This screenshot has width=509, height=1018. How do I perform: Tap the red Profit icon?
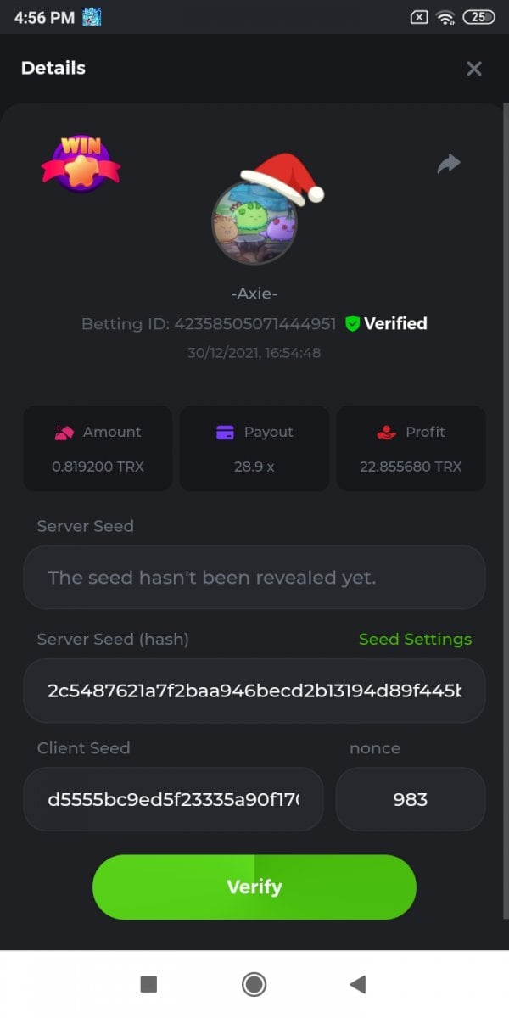point(386,433)
